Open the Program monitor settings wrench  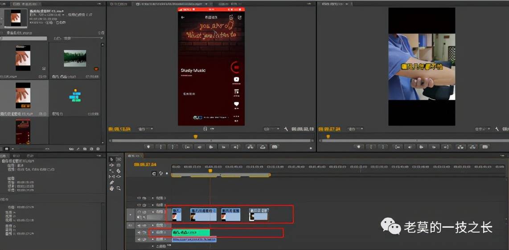point(497,129)
